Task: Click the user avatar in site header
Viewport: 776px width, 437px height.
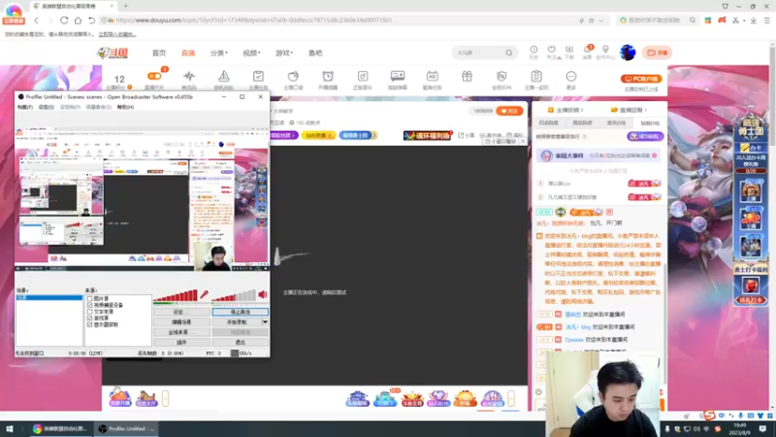Action: (x=627, y=52)
